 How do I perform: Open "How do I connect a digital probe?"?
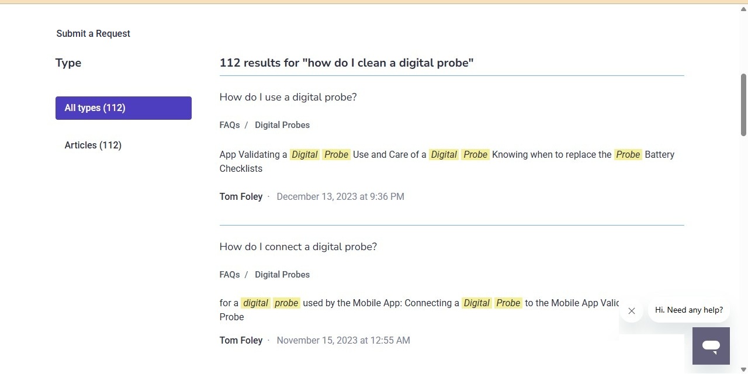pos(298,247)
